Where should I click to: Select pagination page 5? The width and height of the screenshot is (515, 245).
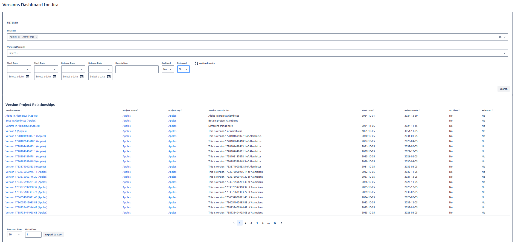coord(263,223)
